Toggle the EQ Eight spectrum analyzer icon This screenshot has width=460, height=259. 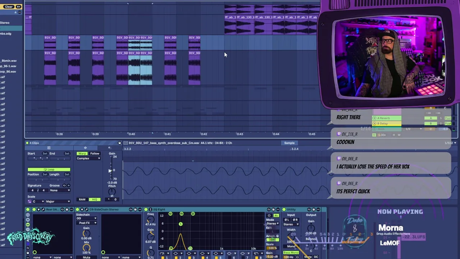pos(276,215)
